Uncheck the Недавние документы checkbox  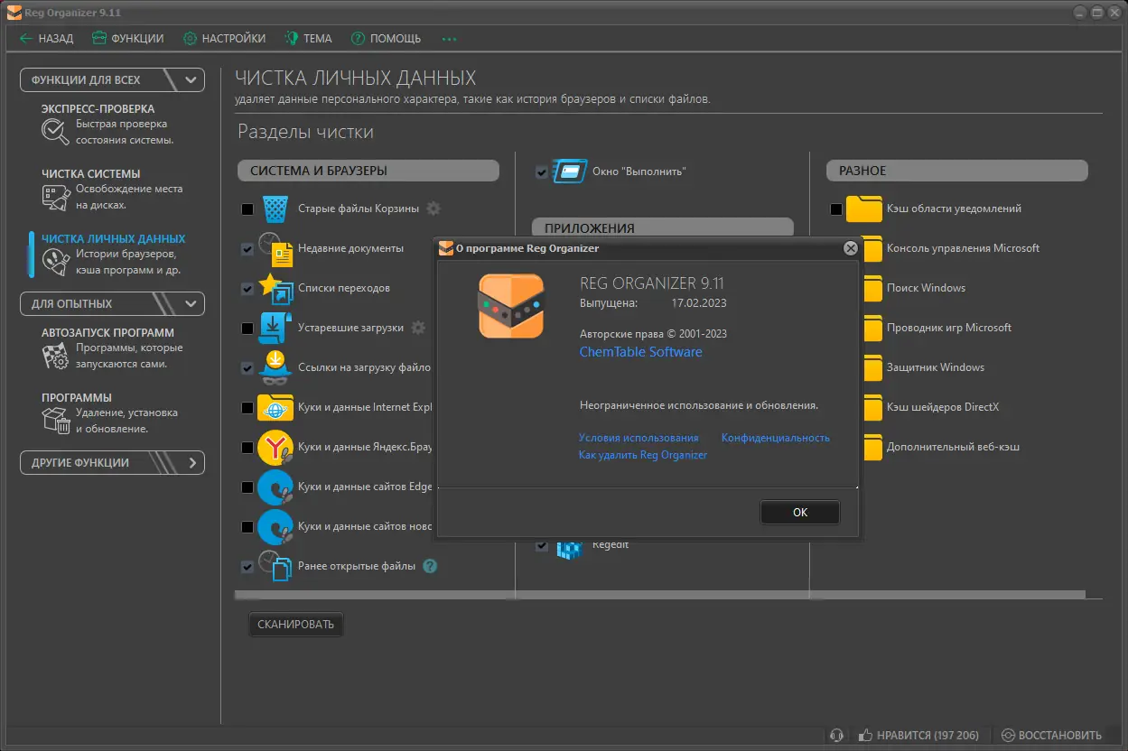247,249
